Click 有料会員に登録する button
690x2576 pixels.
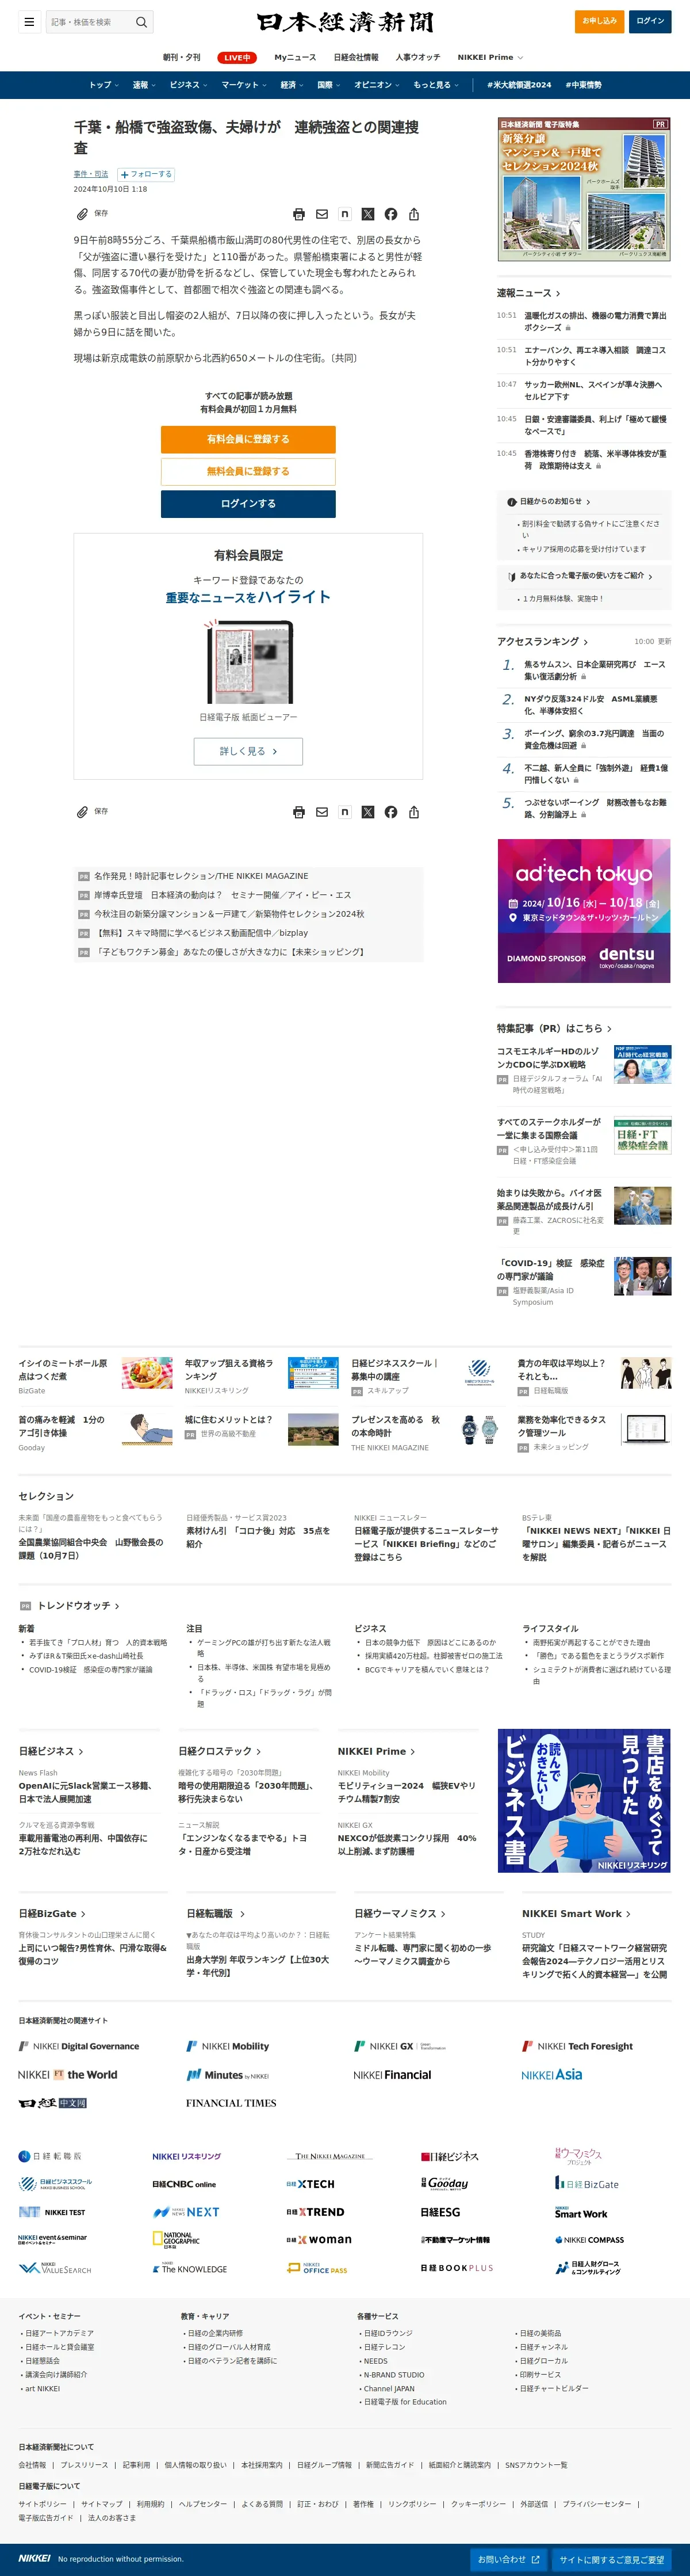(x=248, y=439)
